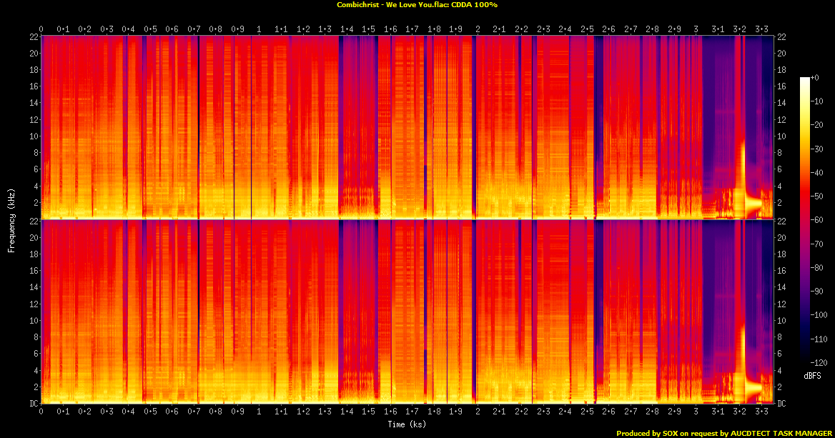Viewport: 835px width, 438px height.
Task: Click the '-120' color scale label
Action: coord(819,362)
